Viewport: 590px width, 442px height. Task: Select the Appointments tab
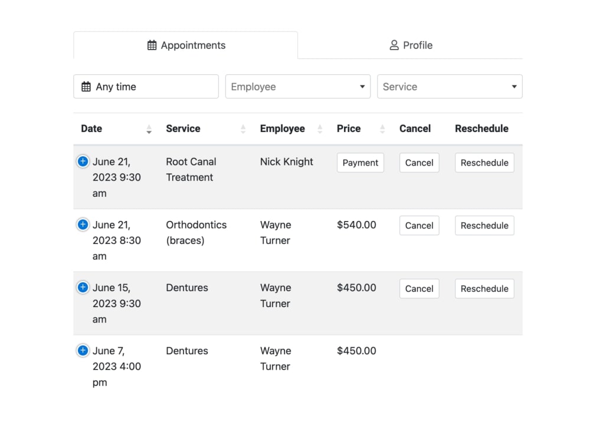(186, 45)
